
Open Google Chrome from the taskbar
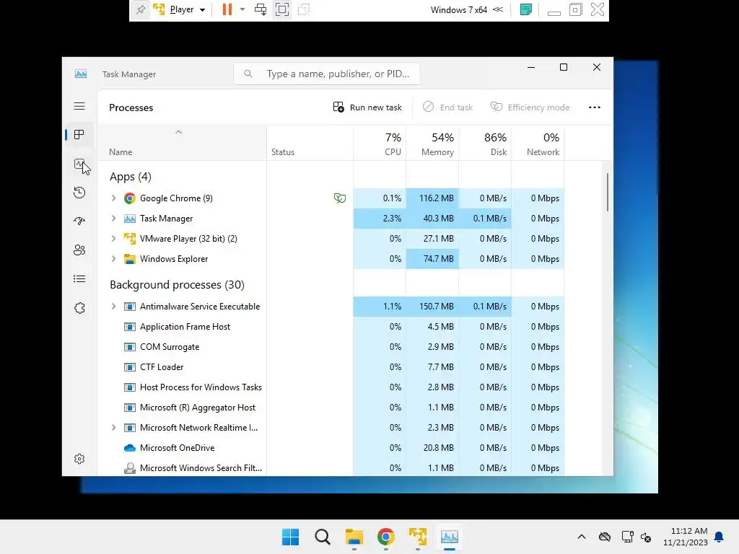(x=386, y=537)
